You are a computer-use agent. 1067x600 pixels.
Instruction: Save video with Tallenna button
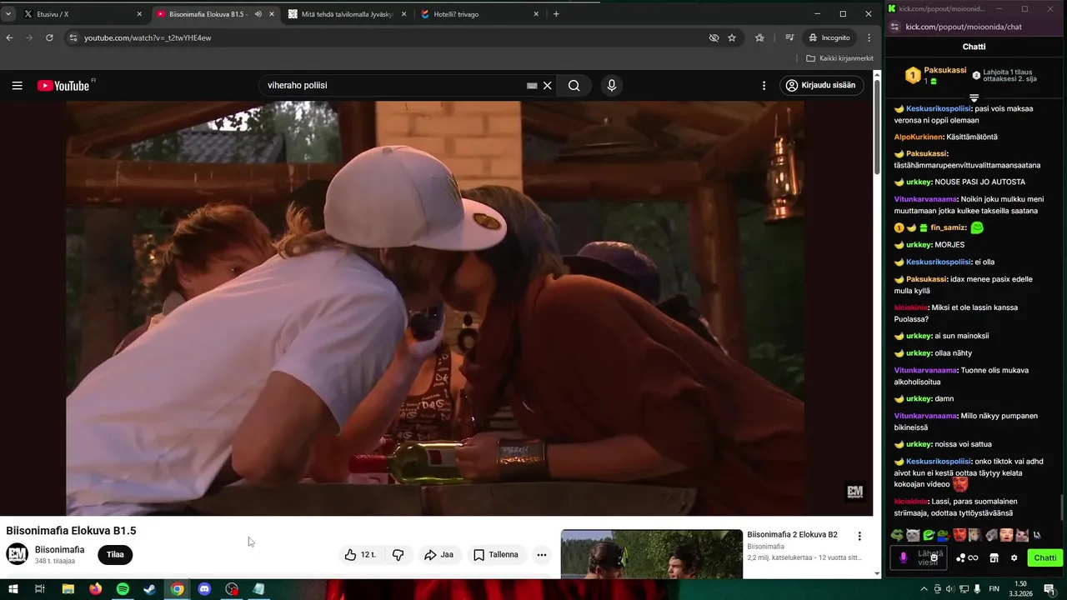(x=496, y=554)
